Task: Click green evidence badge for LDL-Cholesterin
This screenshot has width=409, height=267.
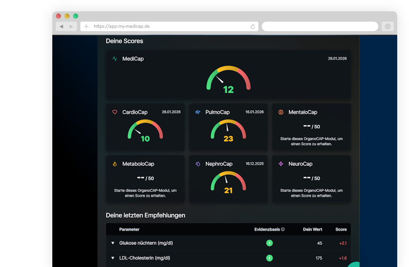Action: click(x=269, y=258)
